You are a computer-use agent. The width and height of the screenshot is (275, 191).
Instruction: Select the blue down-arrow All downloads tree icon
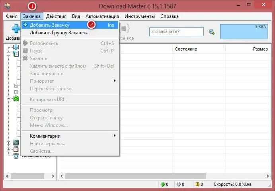[16, 47]
